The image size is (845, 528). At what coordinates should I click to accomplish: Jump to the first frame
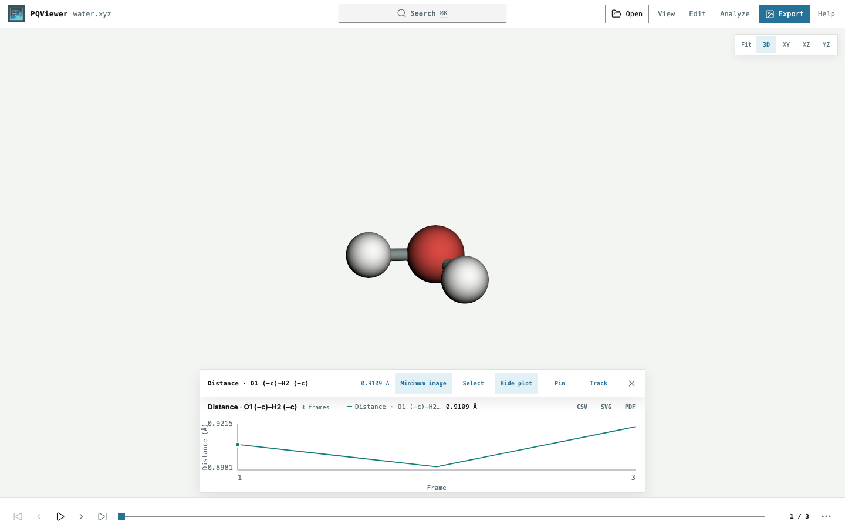(x=18, y=516)
